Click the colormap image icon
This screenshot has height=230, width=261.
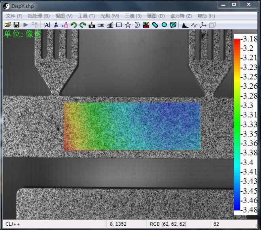pos(146,25)
